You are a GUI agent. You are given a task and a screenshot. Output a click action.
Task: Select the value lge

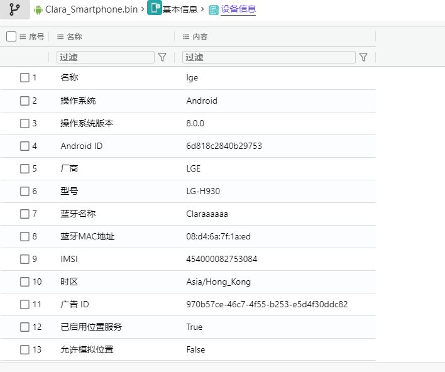192,78
